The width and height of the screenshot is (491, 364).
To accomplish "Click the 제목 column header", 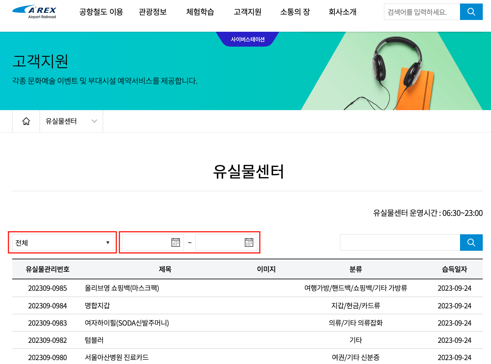I will click(x=165, y=269).
